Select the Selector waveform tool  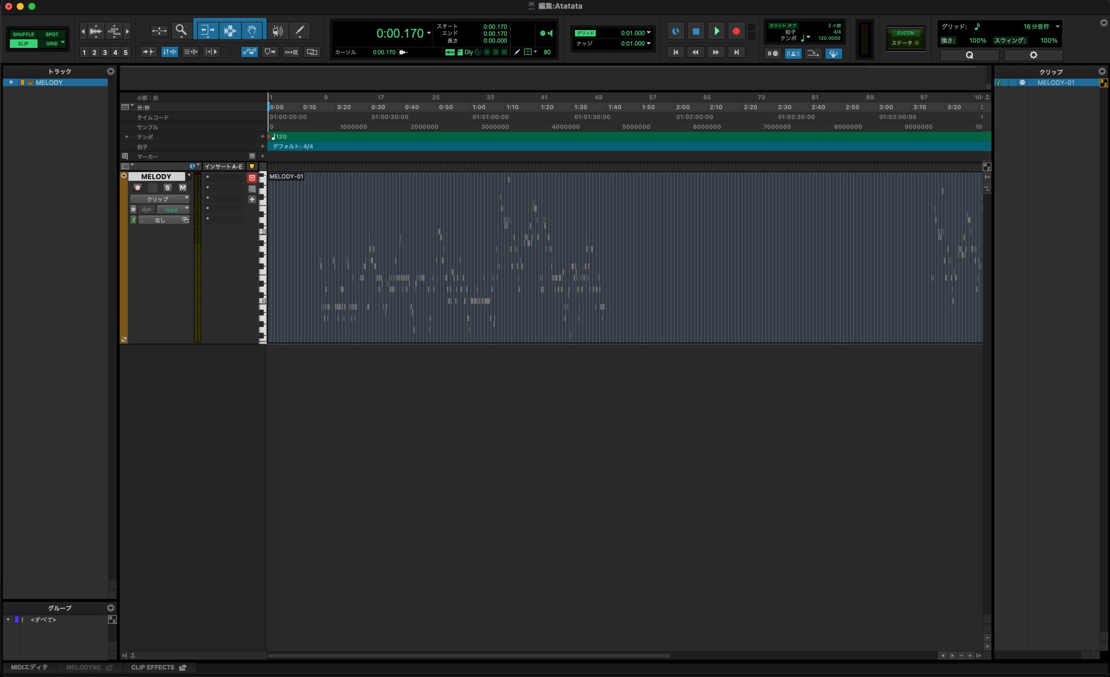pos(230,31)
